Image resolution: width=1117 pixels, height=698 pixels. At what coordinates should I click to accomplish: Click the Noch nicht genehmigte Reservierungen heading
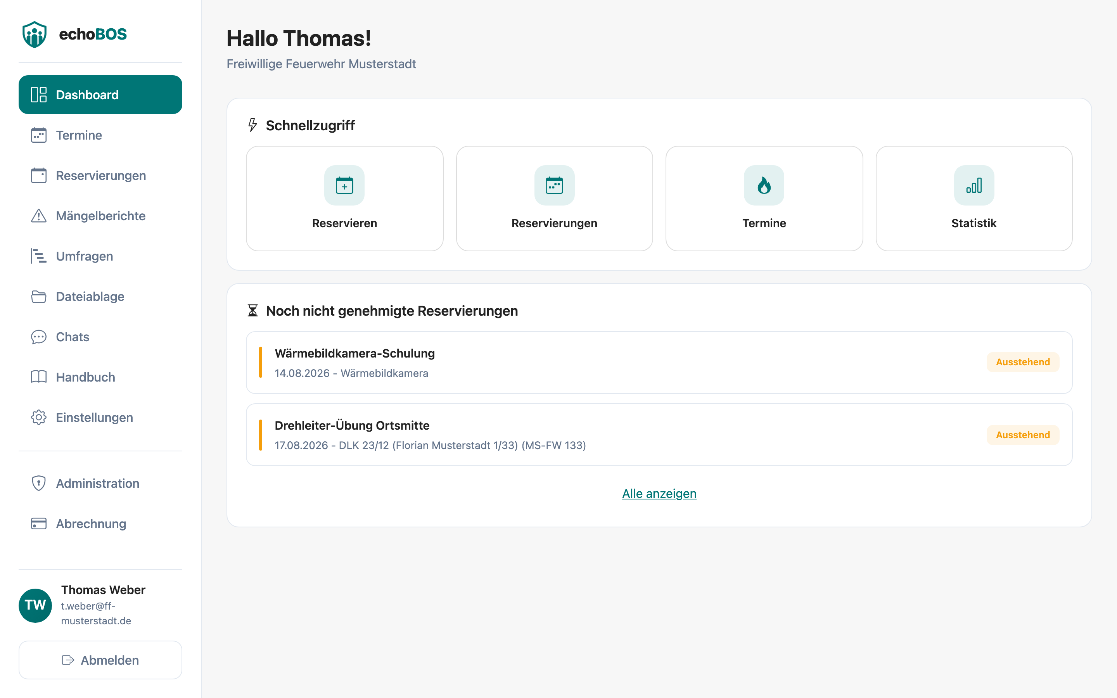(x=392, y=311)
